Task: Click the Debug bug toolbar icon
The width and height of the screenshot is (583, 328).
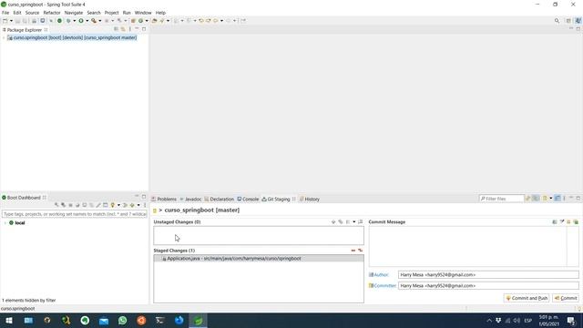Action: [x=68, y=21]
